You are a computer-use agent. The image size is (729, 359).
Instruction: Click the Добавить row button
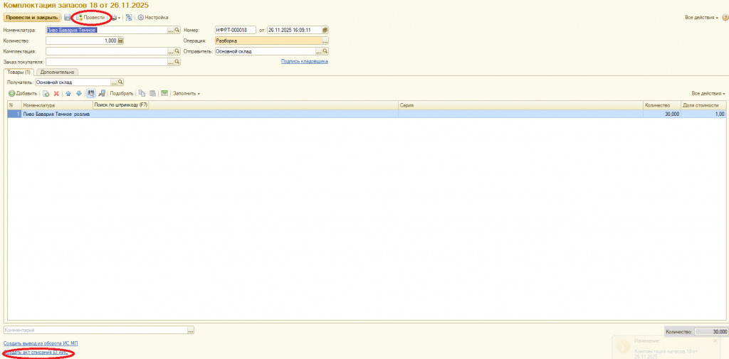click(23, 93)
